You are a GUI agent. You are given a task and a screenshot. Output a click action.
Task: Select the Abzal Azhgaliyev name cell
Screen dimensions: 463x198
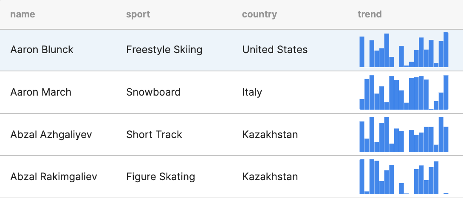coord(51,135)
